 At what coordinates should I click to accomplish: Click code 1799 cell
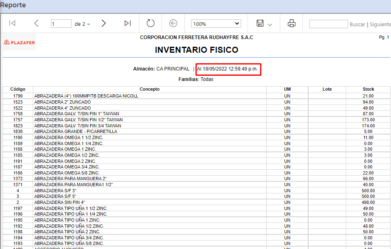(18, 96)
